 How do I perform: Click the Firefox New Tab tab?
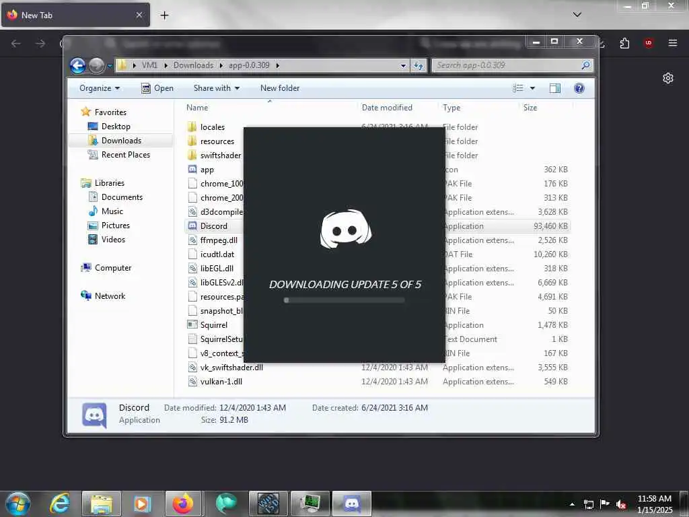(x=75, y=15)
